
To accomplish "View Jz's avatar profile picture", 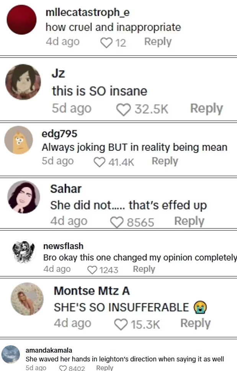I will coord(23,82).
